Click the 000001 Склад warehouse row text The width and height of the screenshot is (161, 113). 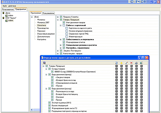[75, 72]
